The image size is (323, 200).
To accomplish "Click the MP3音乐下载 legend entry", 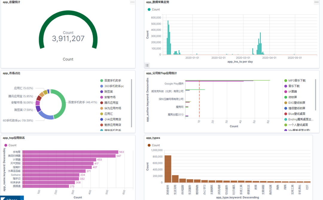I will 295,81.
